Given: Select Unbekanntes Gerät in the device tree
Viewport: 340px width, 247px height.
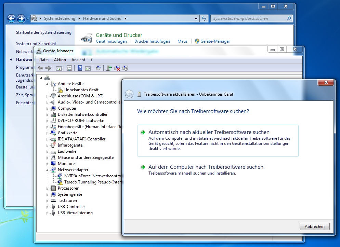Looking at the screenshot, I should pyautogui.click(x=81, y=90).
